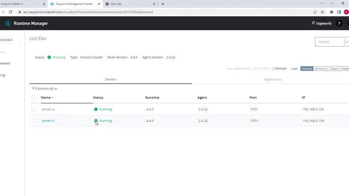Click the Port column header

click(x=253, y=97)
